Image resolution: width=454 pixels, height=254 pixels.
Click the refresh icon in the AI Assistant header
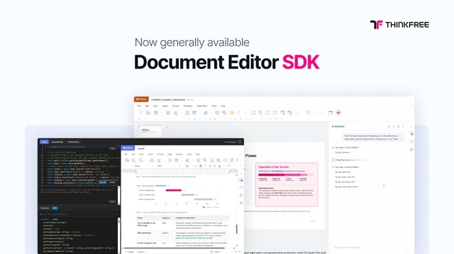394,127
